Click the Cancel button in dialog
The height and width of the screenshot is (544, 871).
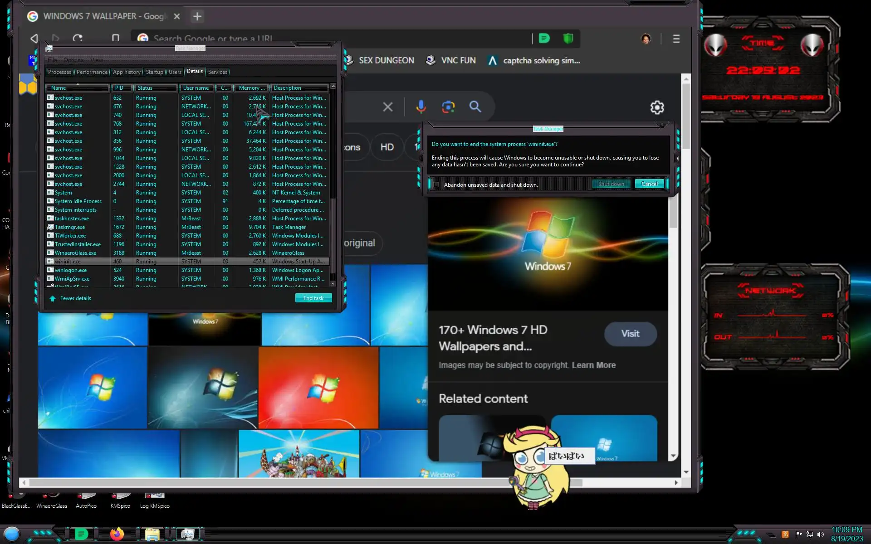(649, 184)
